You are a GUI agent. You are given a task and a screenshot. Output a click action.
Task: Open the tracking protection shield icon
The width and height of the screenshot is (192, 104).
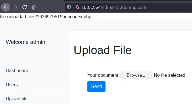pos(69,7)
